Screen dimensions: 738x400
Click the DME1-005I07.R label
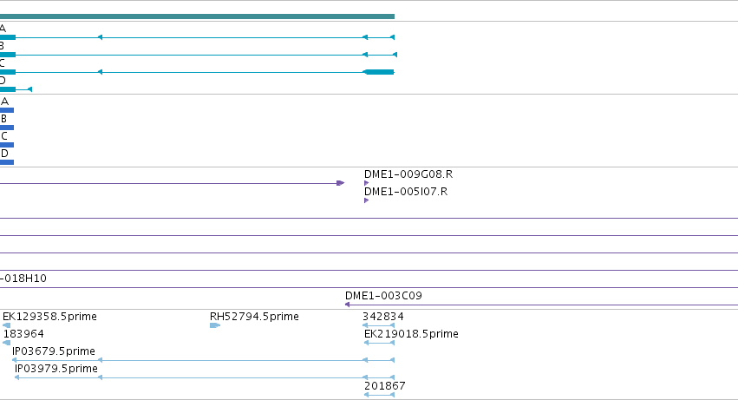[x=406, y=192]
